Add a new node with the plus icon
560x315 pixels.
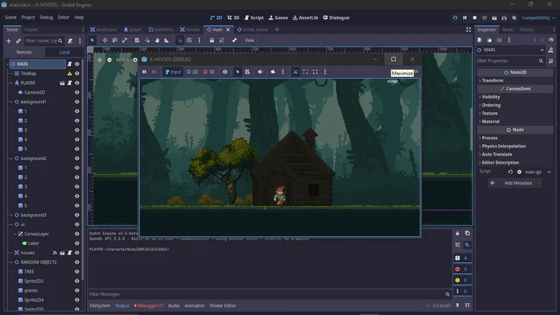click(x=9, y=41)
